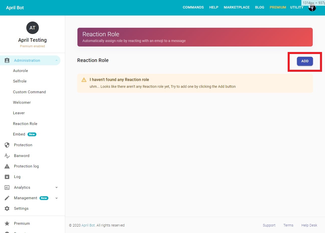Expand the Management submenu chevron
325x233 pixels.
pyautogui.click(x=56, y=198)
